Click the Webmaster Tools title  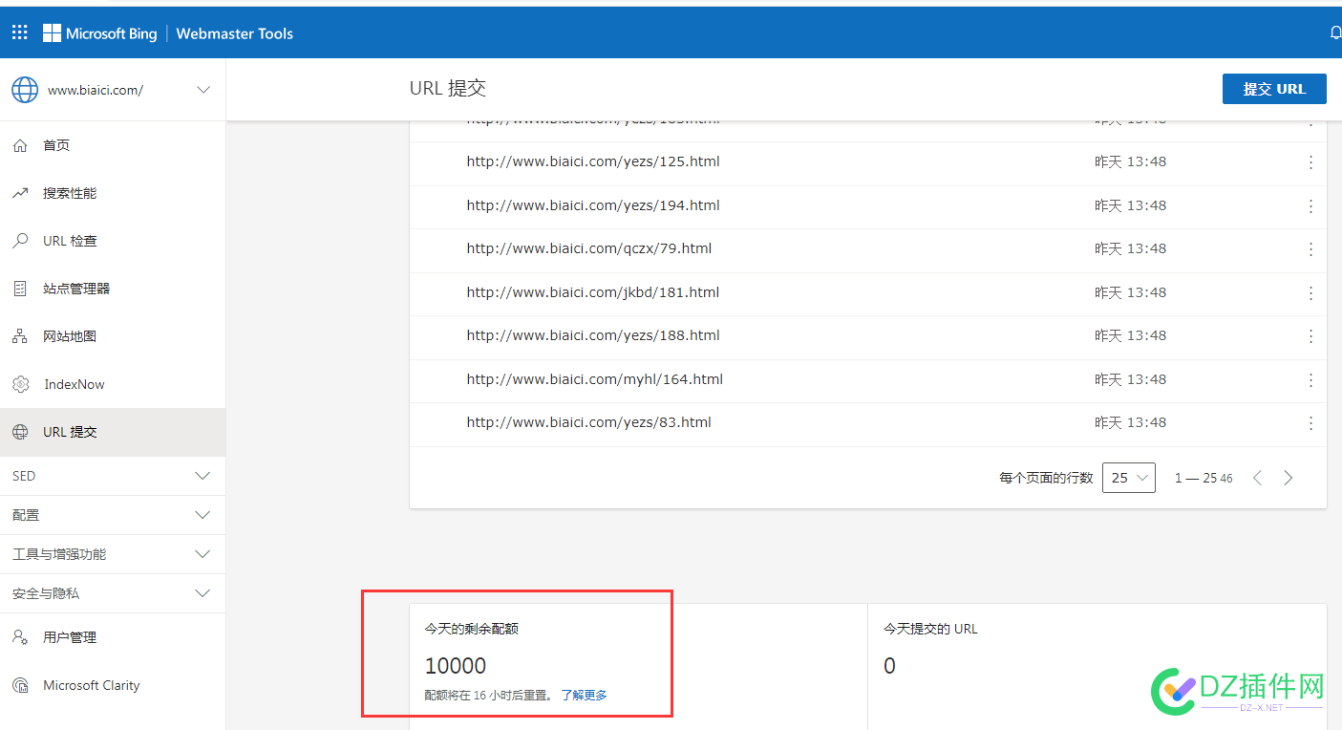(x=235, y=33)
